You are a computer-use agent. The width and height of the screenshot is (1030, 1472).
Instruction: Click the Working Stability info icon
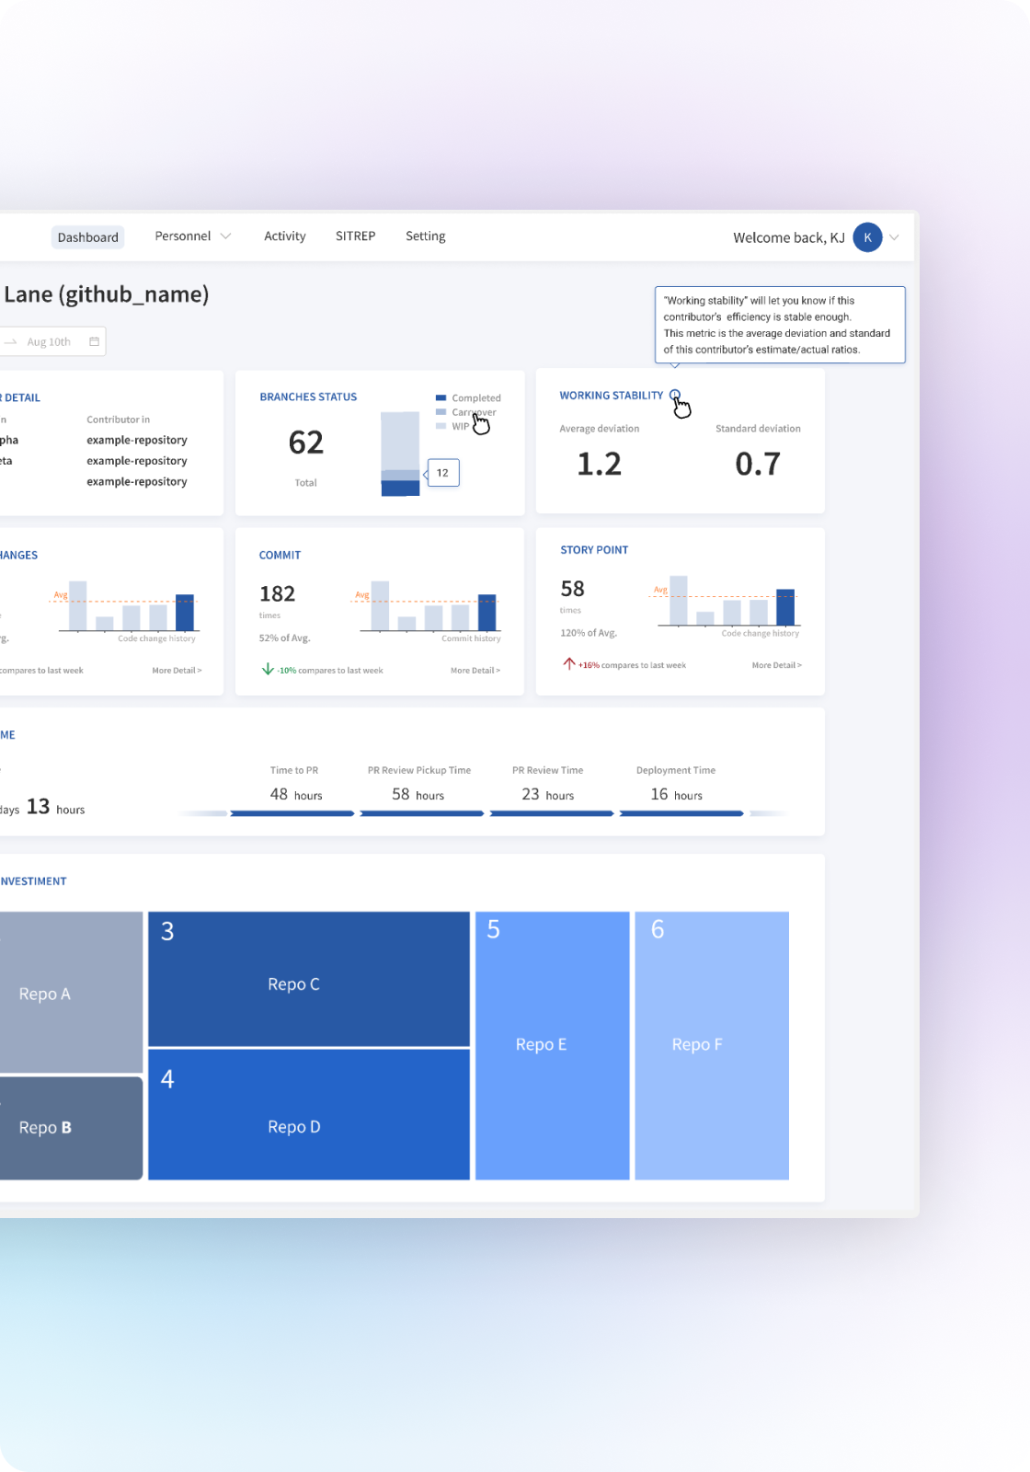[x=675, y=395]
